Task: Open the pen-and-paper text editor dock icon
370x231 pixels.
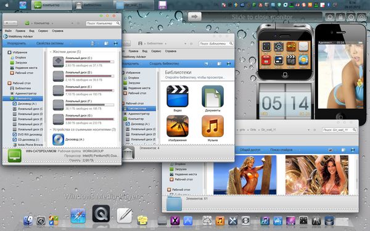Action: point(125,215)
